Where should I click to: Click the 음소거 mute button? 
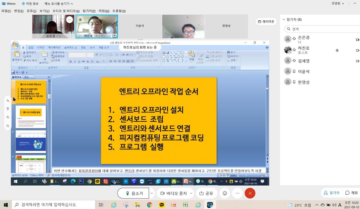(x=133, y=193)
